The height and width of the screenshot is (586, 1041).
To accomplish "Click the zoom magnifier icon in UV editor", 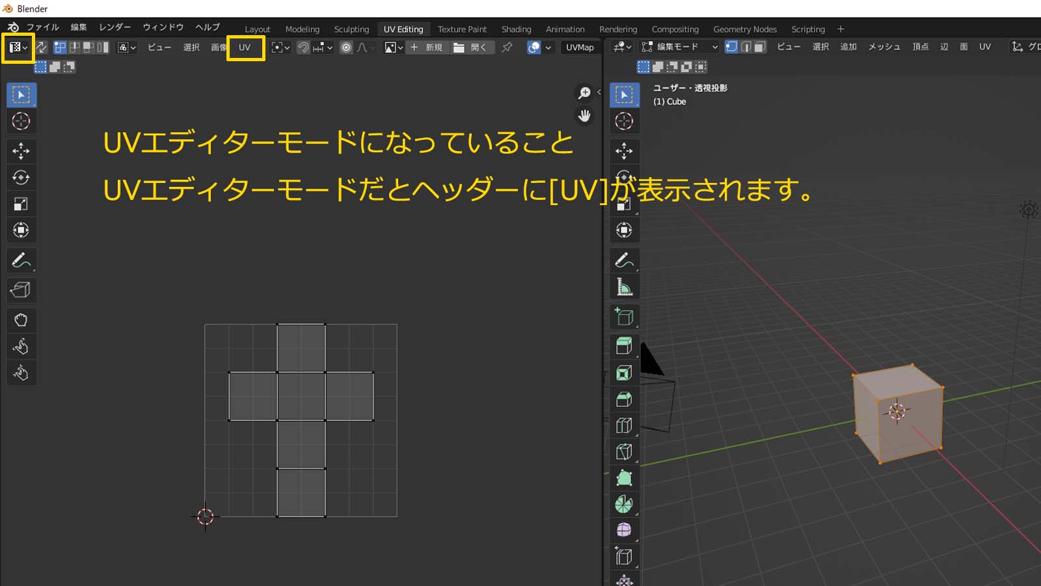I will click(584, 93).
